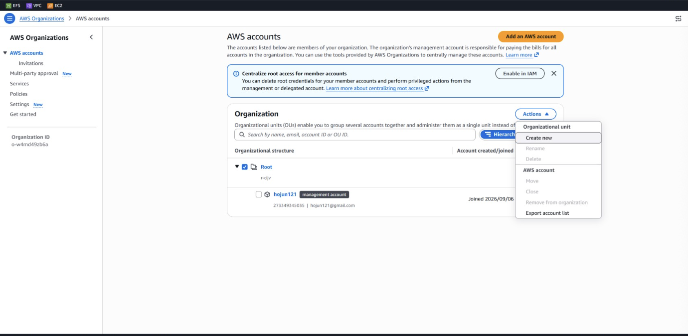Toggle the Hierarchy view button
This screenshot has width=688, height=336.
[x=498, y=135]
